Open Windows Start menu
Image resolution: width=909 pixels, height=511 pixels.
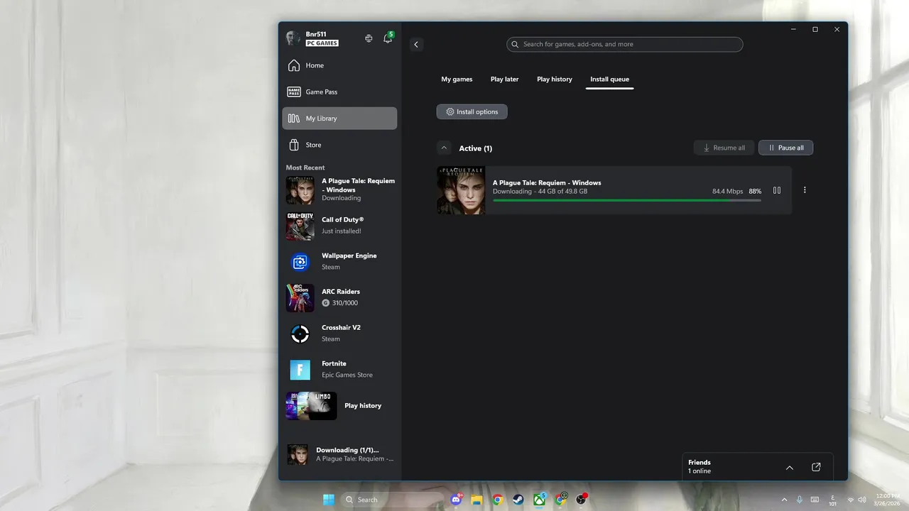tap(329, 500)
